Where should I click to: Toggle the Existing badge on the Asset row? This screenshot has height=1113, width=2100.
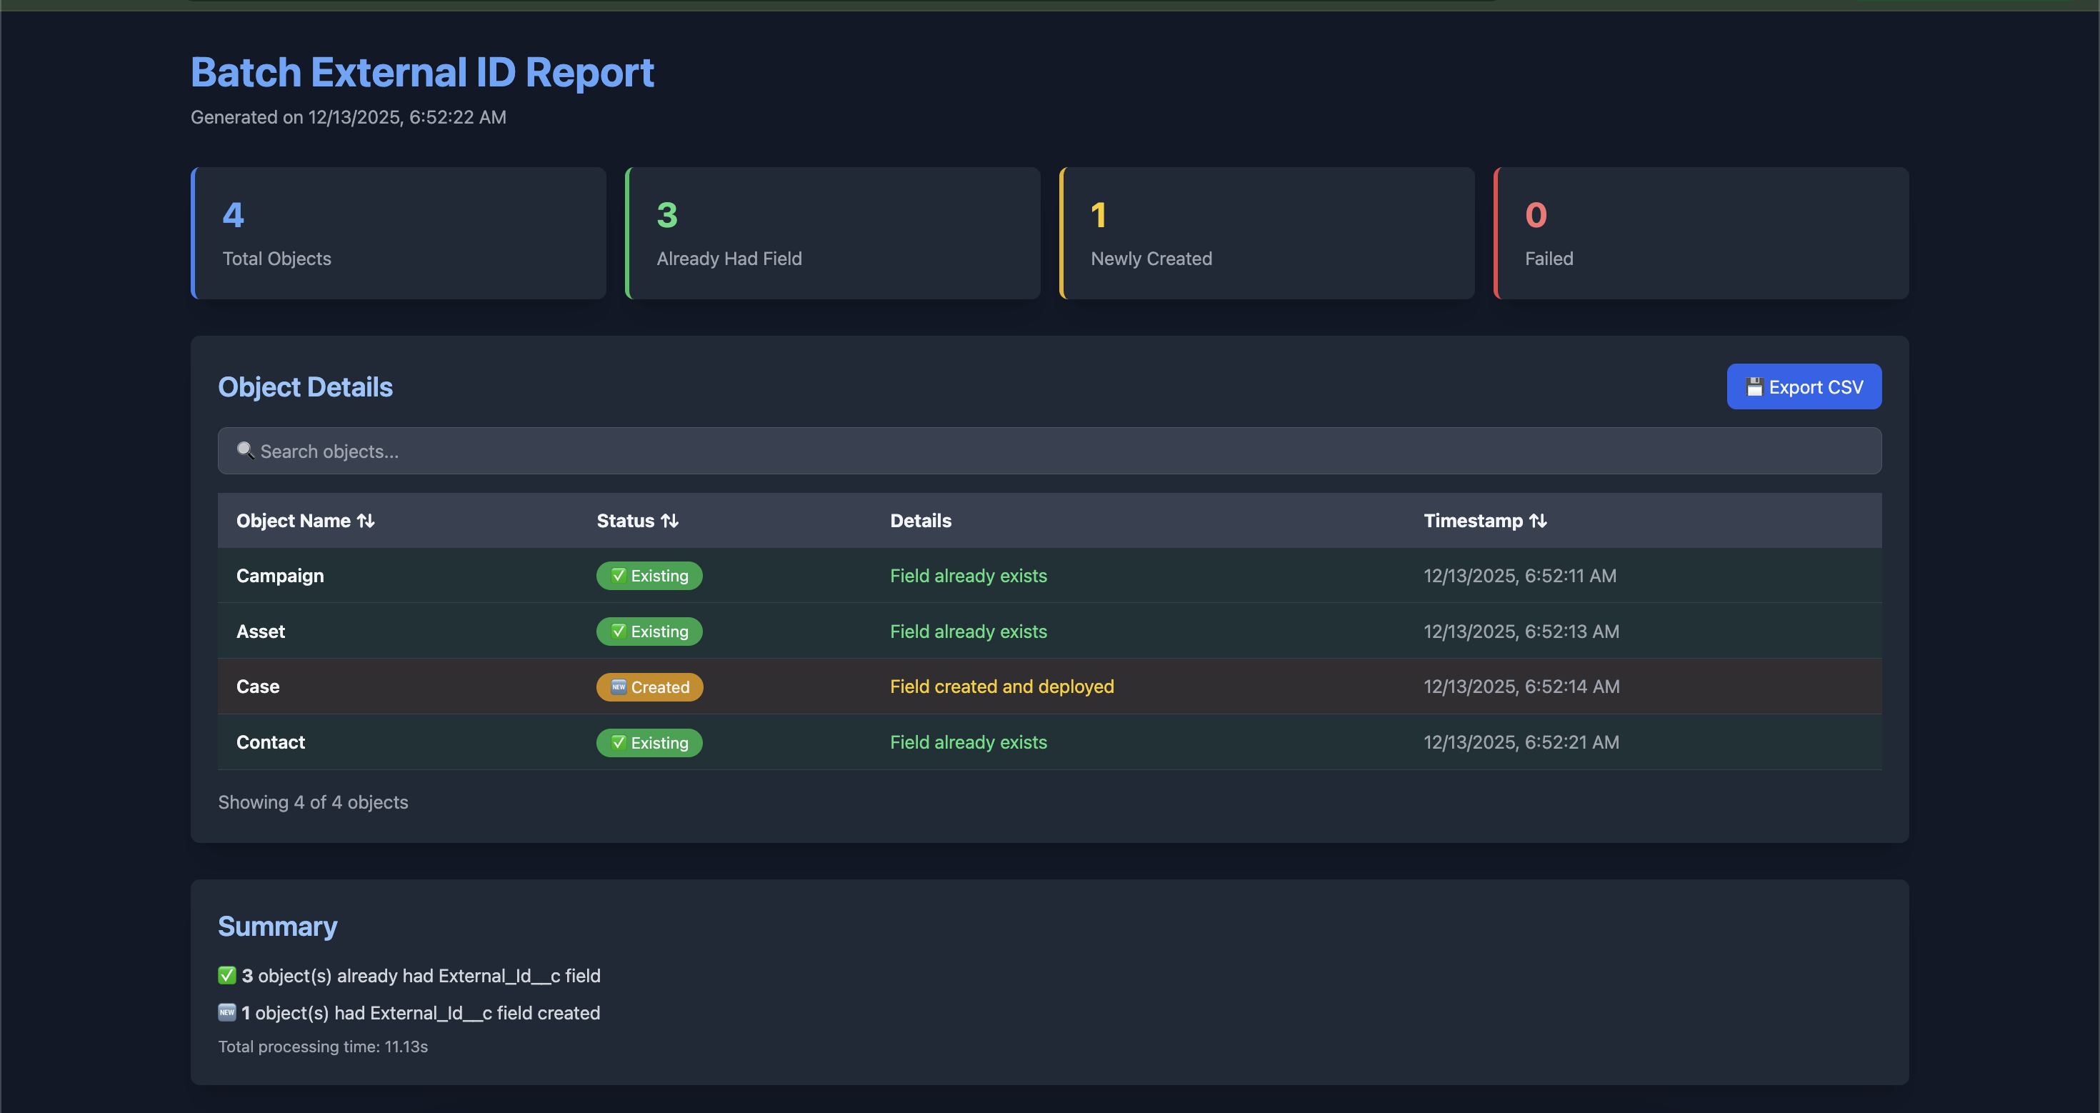(x=649, y=631)
